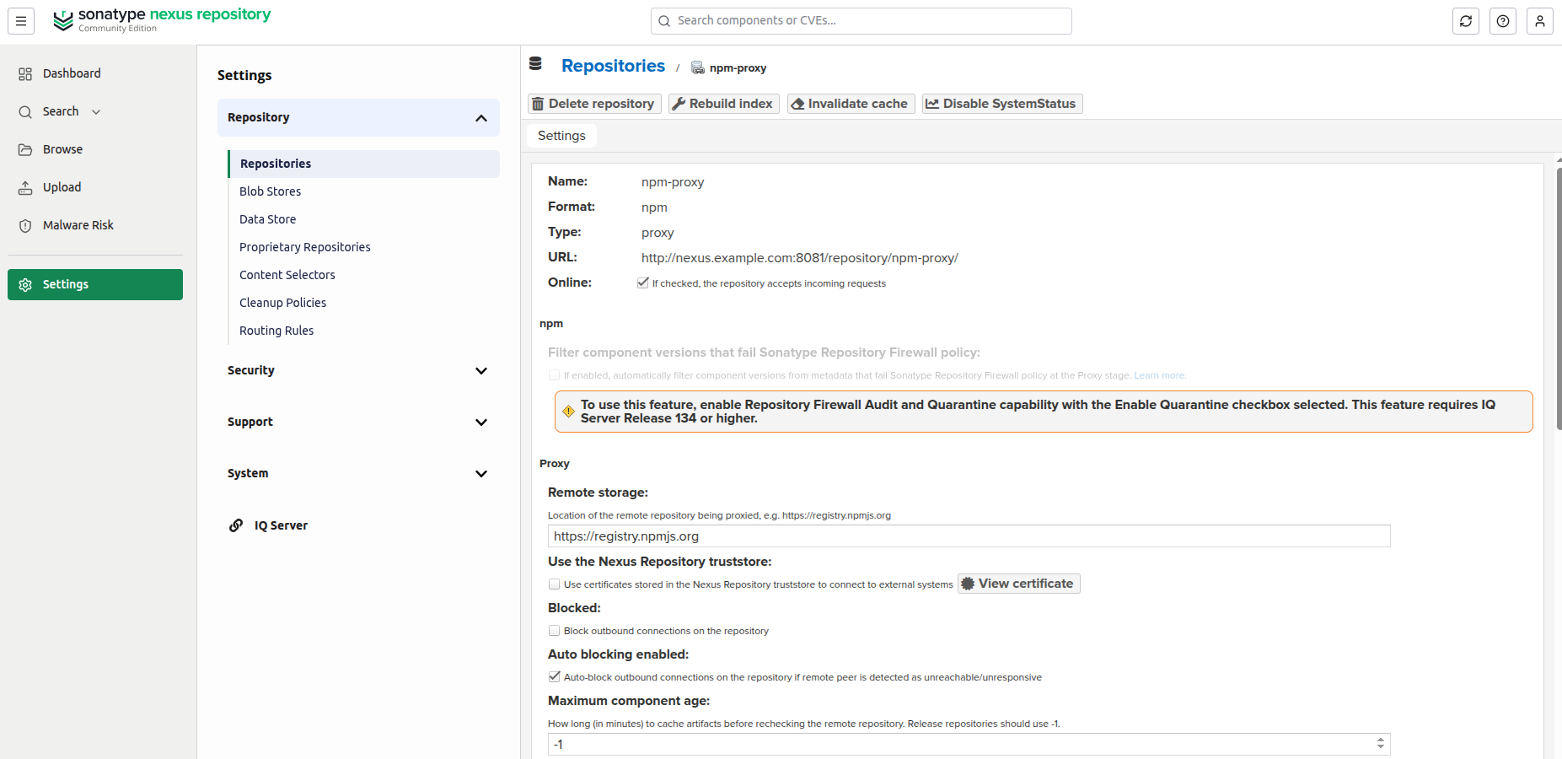Click the Malware Risk shield icon
Image resolution: width=1562 pixels, height=759 pixels.
tap(25, 226)
